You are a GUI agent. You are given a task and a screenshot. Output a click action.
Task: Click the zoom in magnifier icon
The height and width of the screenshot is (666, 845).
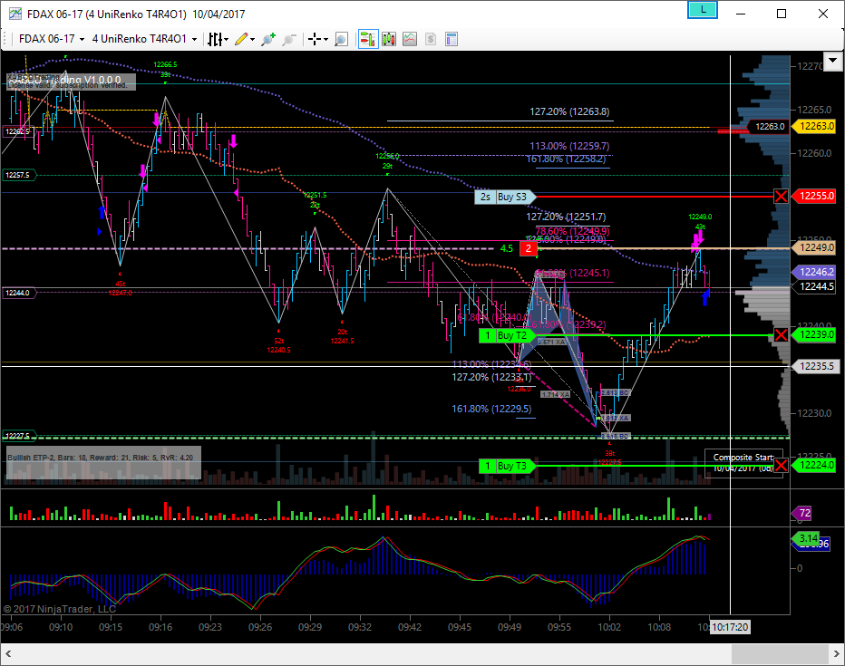coord(268,39)
